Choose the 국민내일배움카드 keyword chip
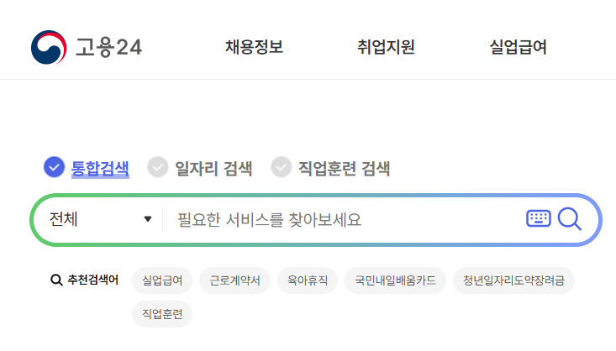The image size is (616, 351). click(395, 280)
